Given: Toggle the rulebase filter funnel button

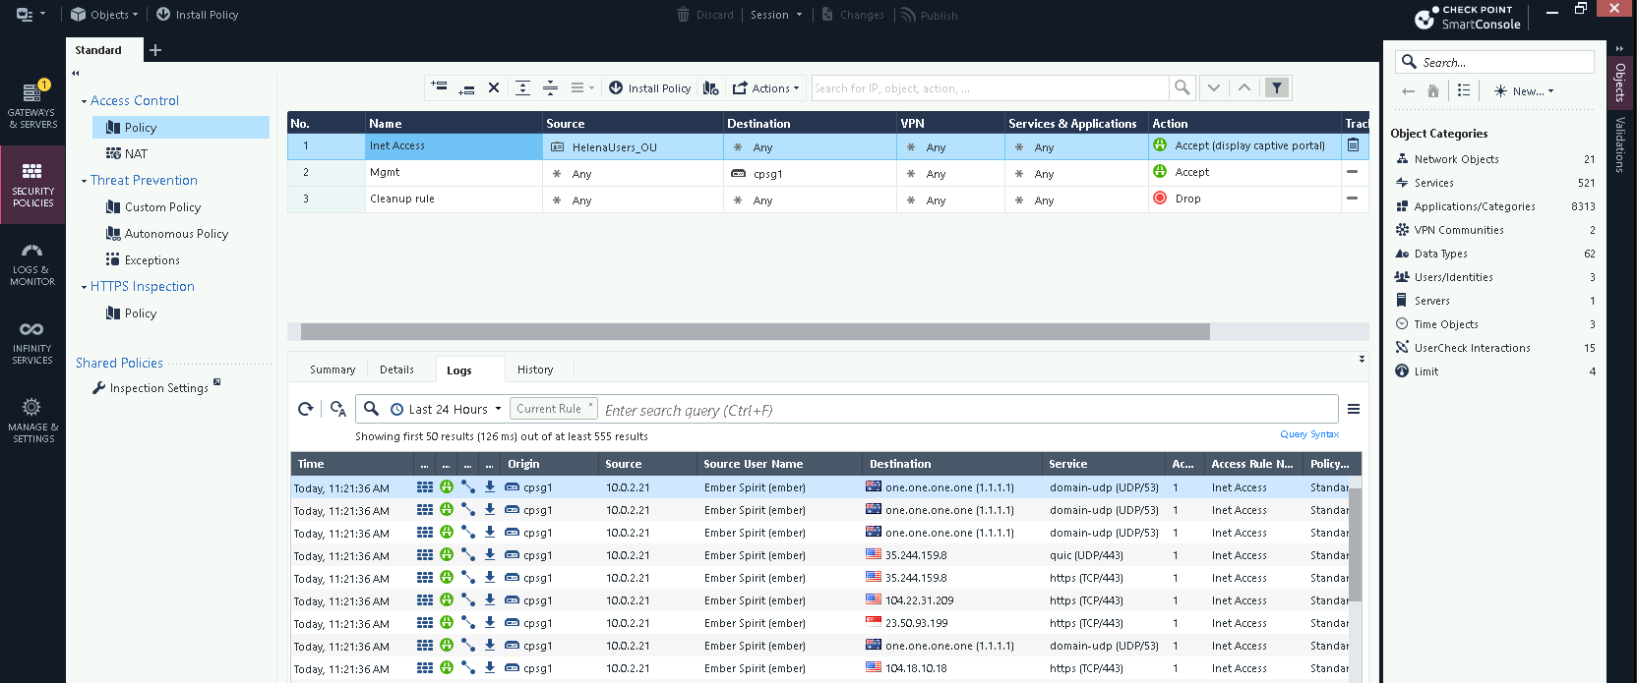Looking at the screenshot, I should (x=1277, y=88).
